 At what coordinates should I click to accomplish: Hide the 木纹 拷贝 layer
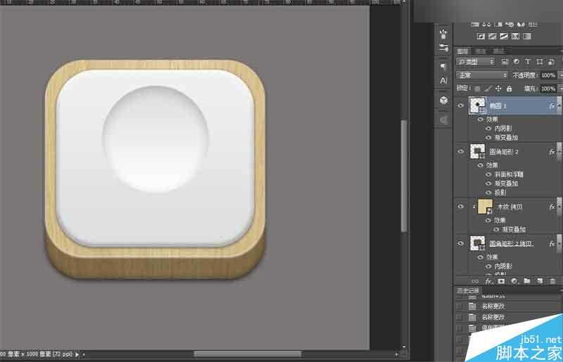click(461, 206)
